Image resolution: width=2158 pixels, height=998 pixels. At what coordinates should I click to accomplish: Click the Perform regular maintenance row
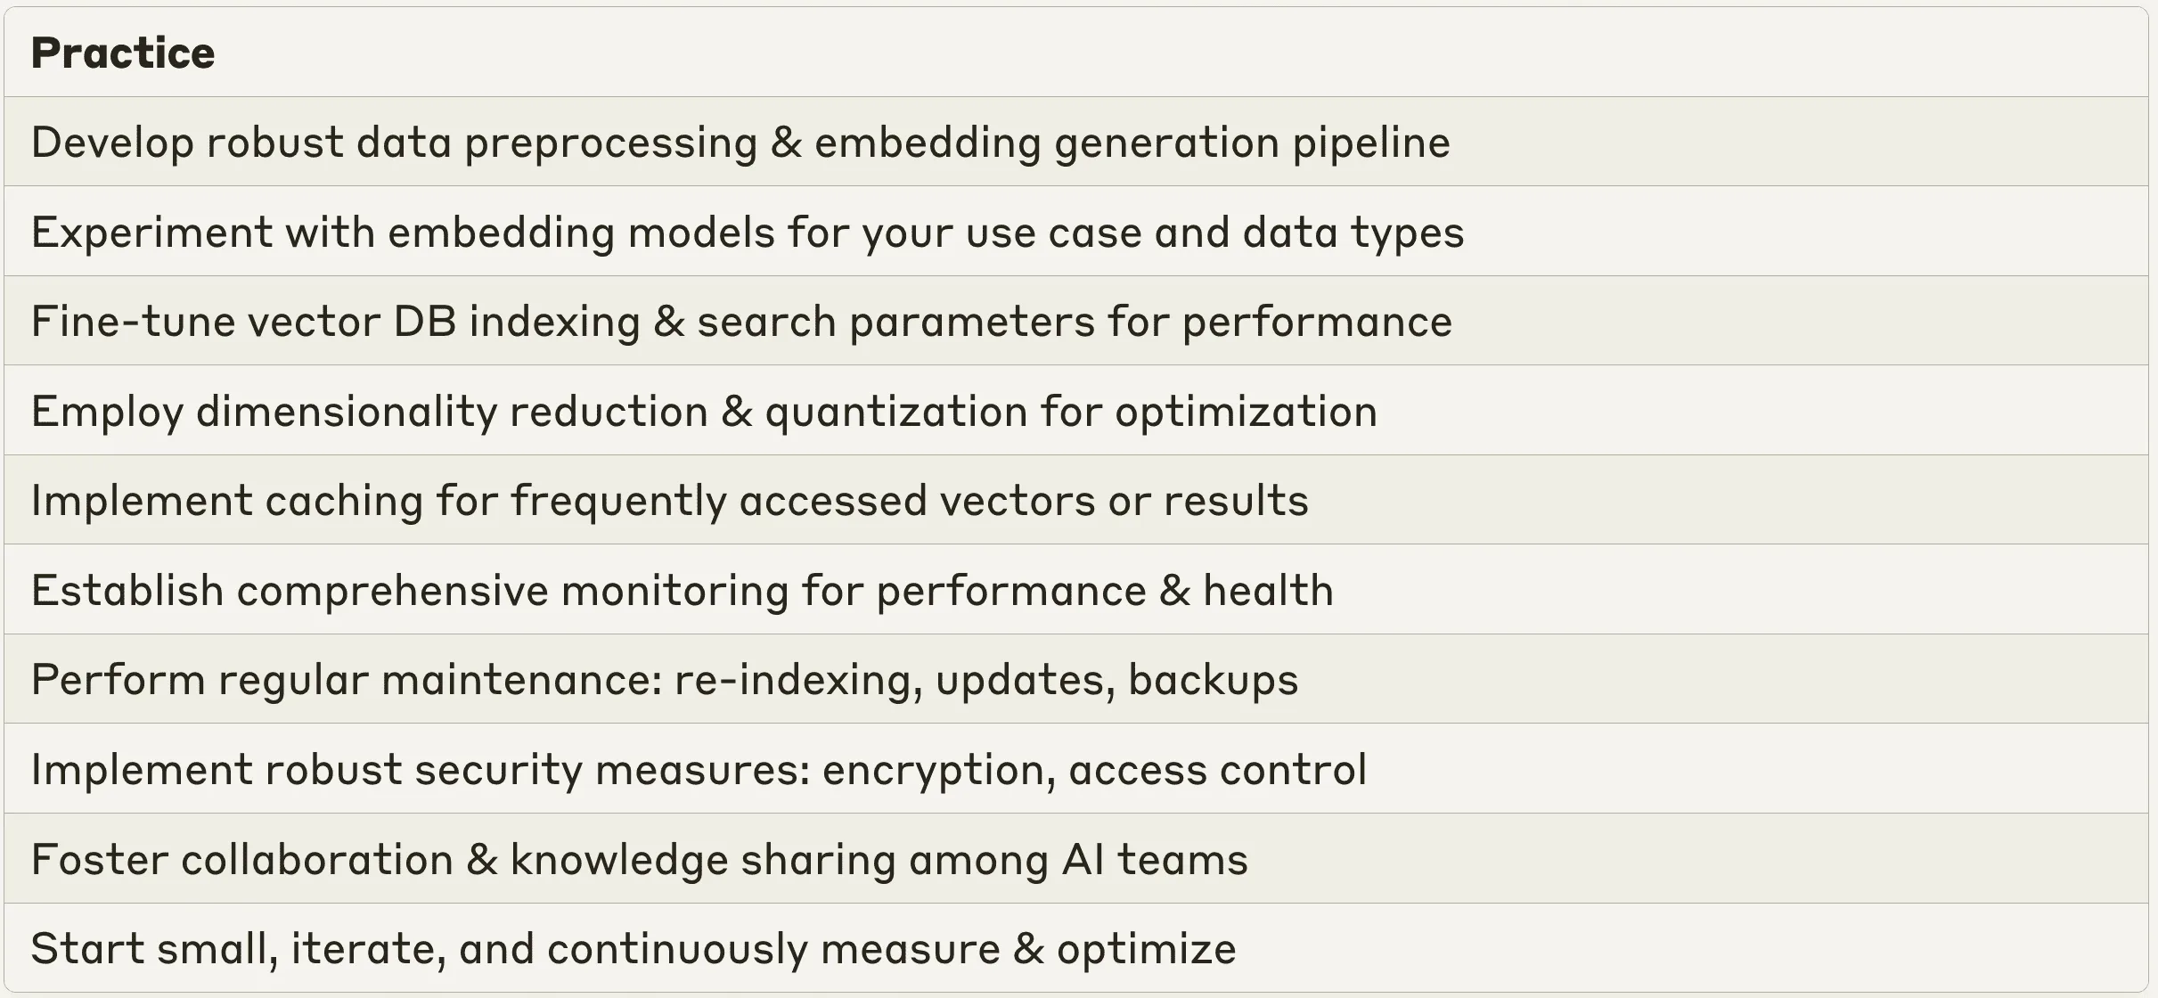coord(1076,679)
